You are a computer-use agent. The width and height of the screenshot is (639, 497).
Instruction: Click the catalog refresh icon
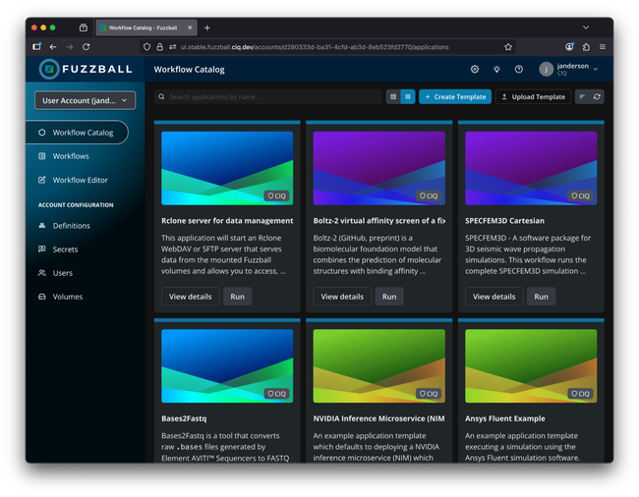pyautogui.click(x=597, y=97)
